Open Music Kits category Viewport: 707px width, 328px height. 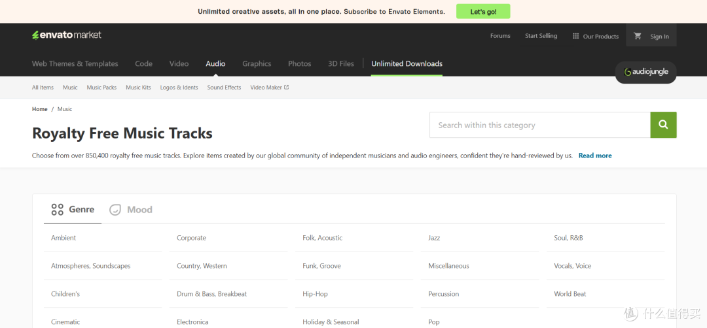(x=138, y=88)
